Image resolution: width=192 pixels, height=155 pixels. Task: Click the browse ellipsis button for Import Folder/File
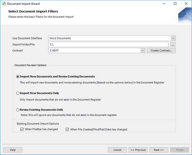click(173, 44)
